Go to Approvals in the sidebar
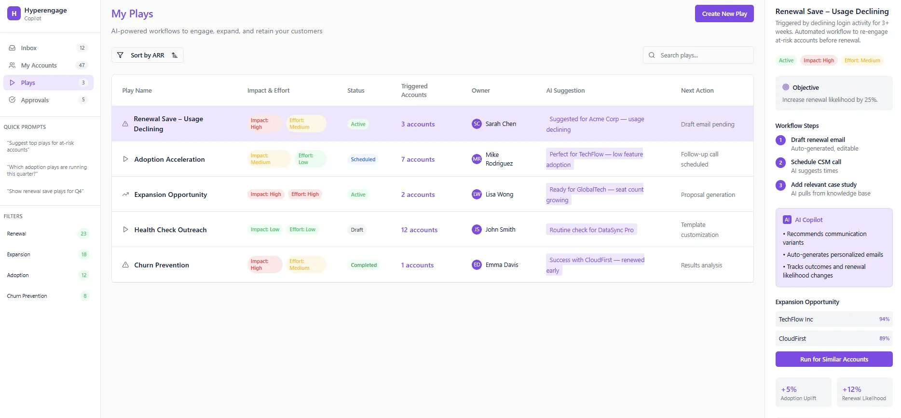The width and height of the screenshot is (901, 418). pyautogui.click(x=35, y=100)
